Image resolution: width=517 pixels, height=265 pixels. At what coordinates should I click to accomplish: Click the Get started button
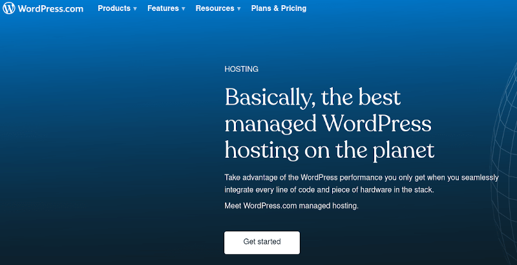(x=262, y=242)
